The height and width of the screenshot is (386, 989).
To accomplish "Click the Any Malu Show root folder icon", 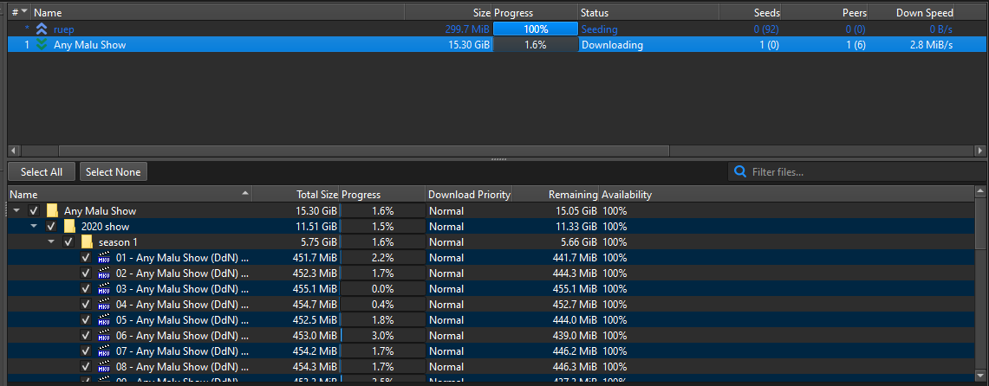I will (52, 211).
